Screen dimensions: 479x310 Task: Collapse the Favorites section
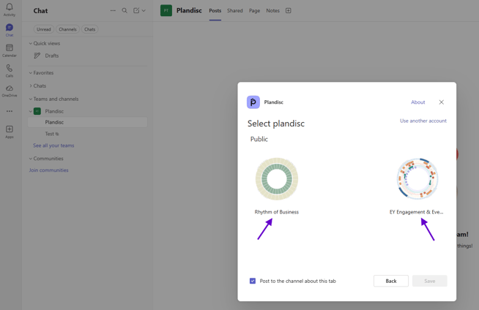pyautogui.click(x=31, y=73)
